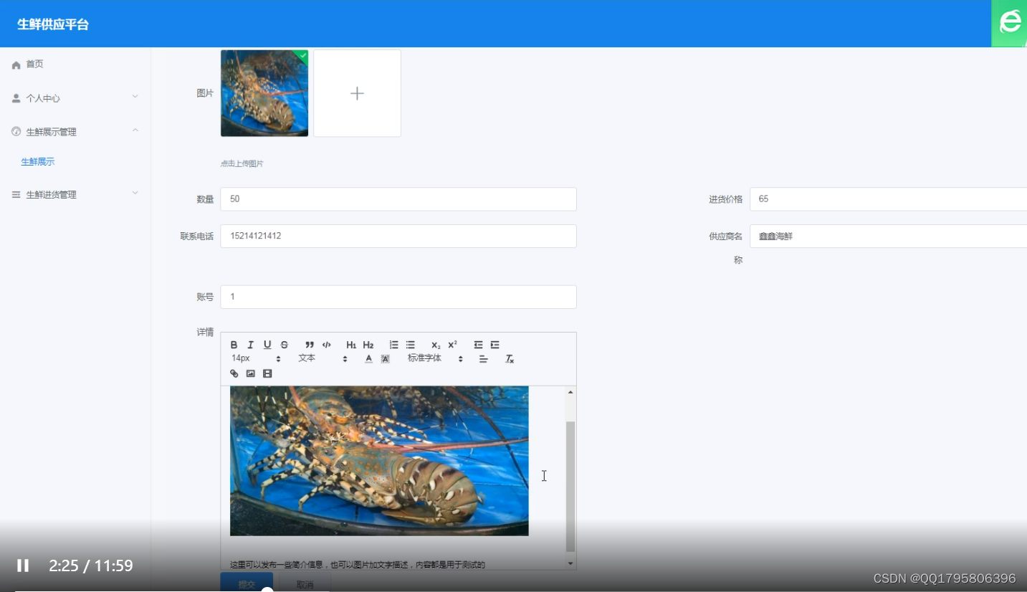
Task: Apply superscript formatting
Action: pos(452,345)
